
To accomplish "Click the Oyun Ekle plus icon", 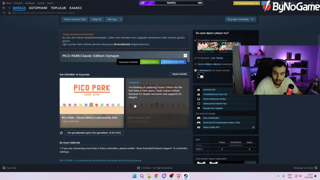I will 4,168.
